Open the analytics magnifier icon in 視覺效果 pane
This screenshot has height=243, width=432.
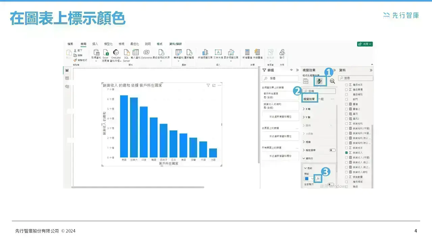click(x=332, y=81)
